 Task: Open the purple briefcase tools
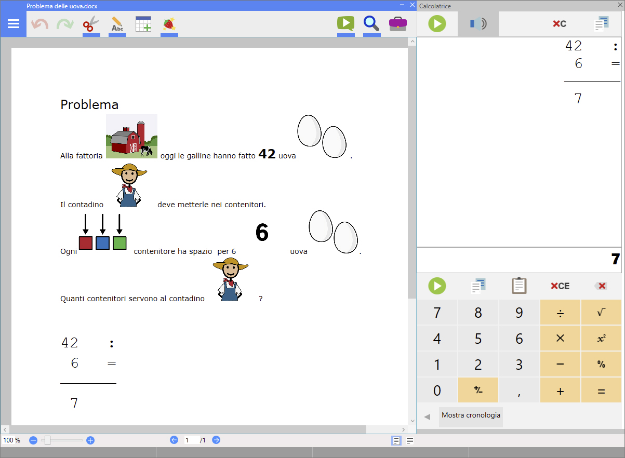pos(398,24)
